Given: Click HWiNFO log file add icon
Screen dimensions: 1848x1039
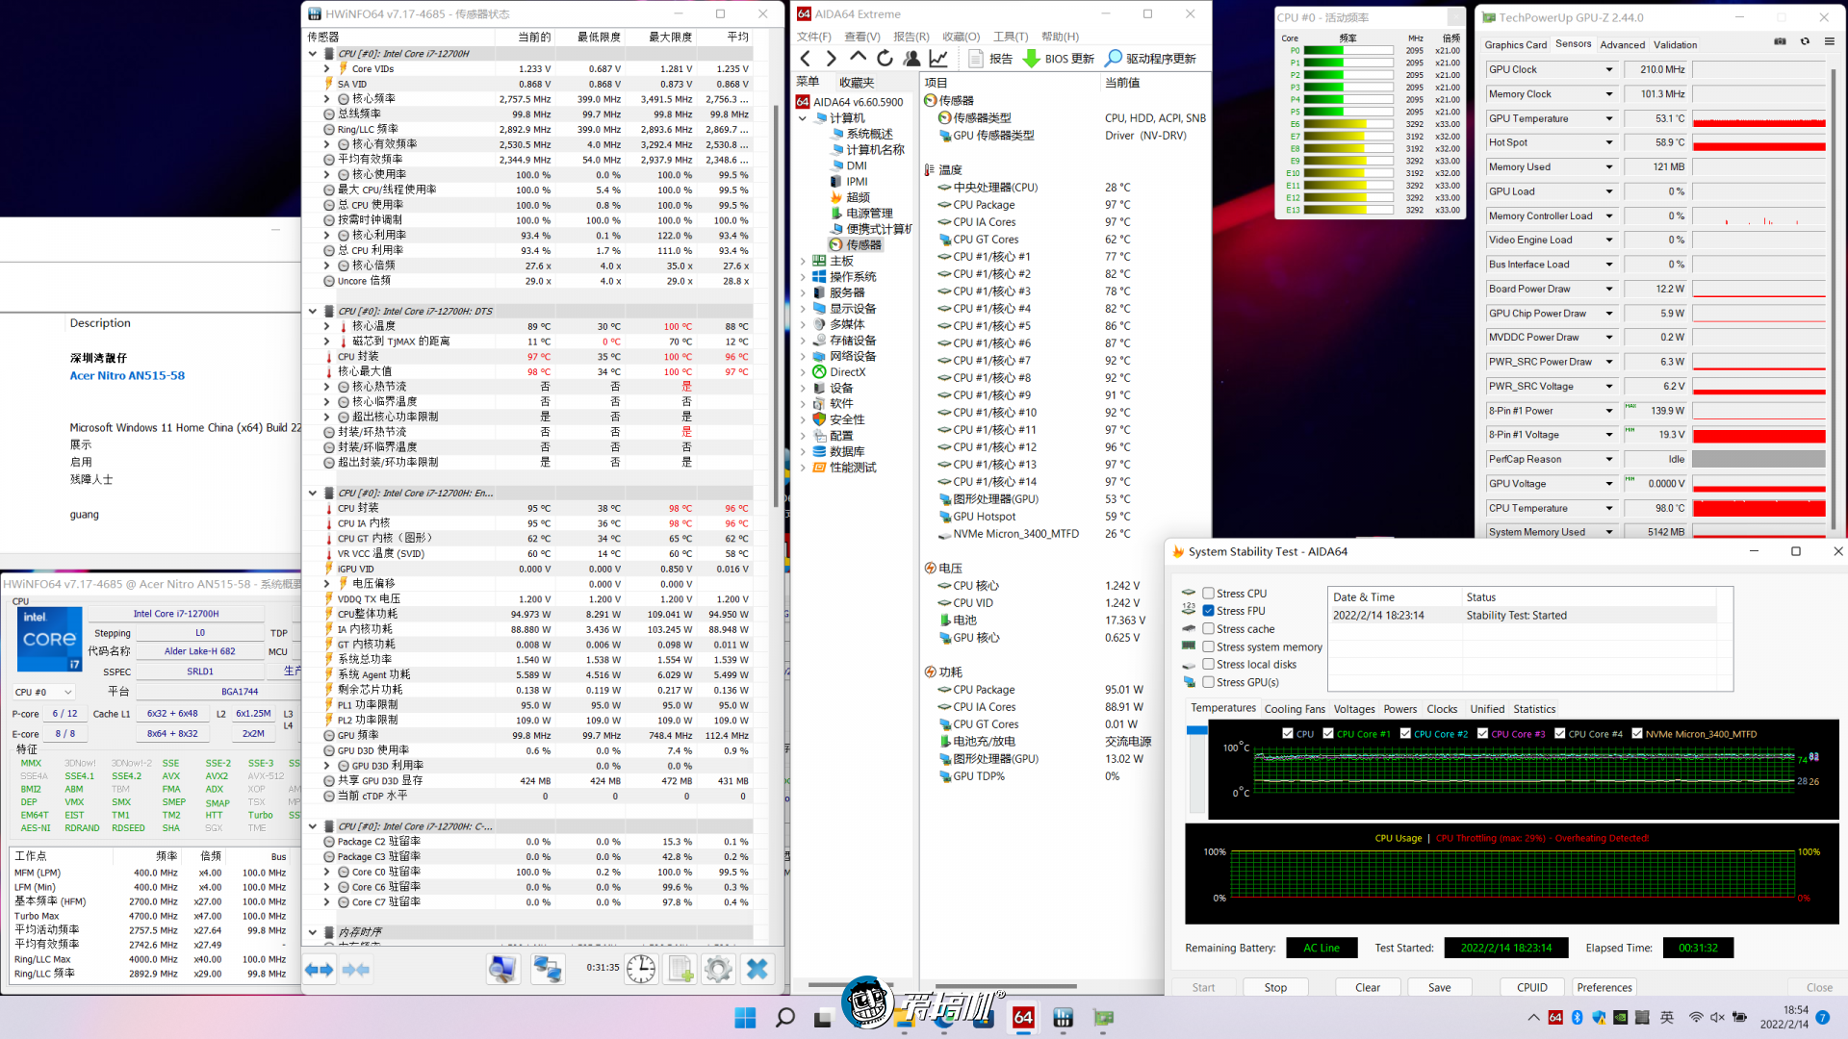Looking at the screenshot, I should (680, 969).
